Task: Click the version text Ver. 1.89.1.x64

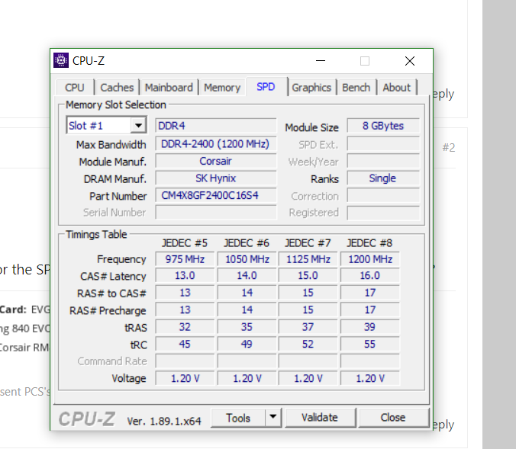Action: click(164, 421)
